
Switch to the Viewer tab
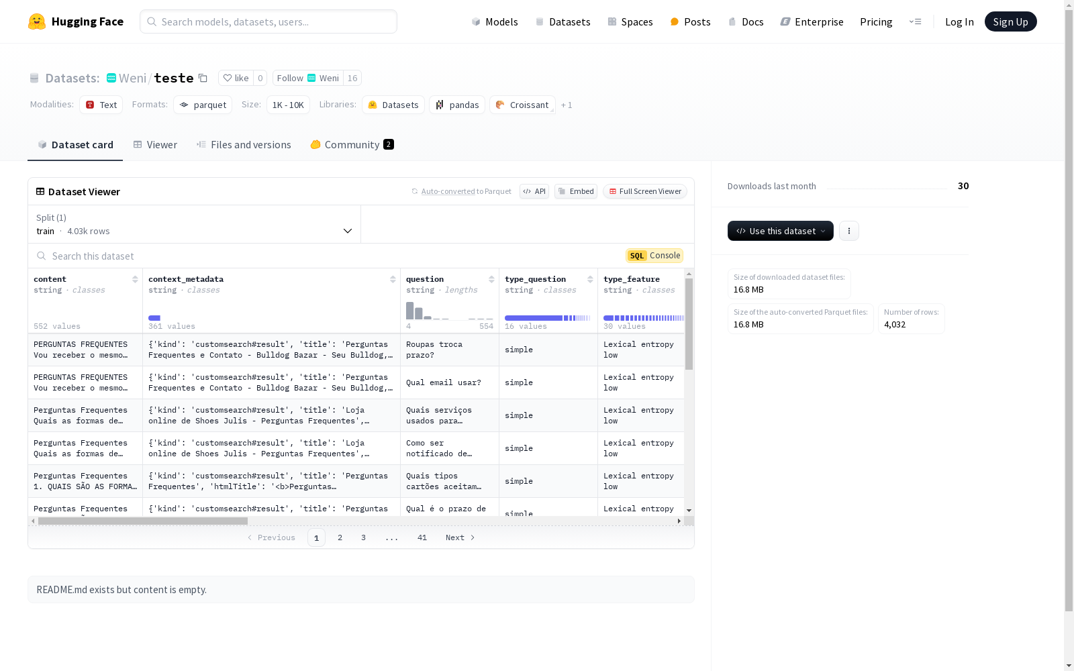click(x=155, y=145)
